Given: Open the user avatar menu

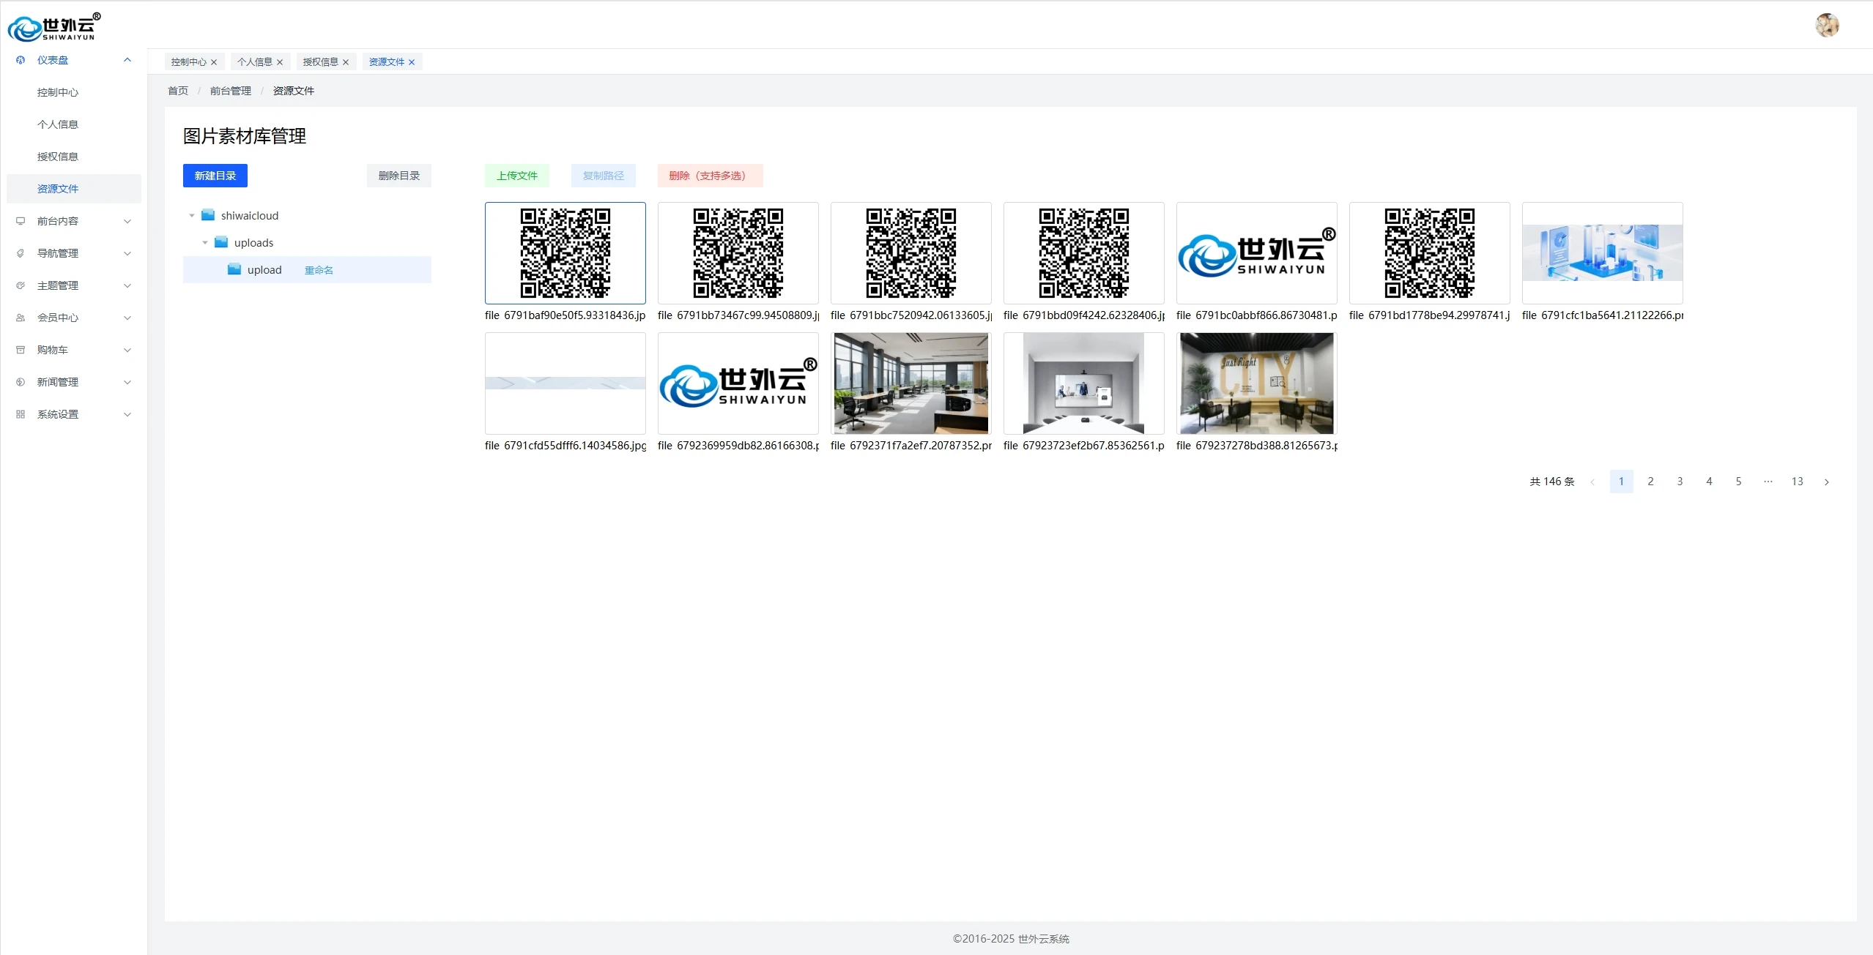Looking at the screenshot, I should pyautogui.click(x=1826, y=25).
